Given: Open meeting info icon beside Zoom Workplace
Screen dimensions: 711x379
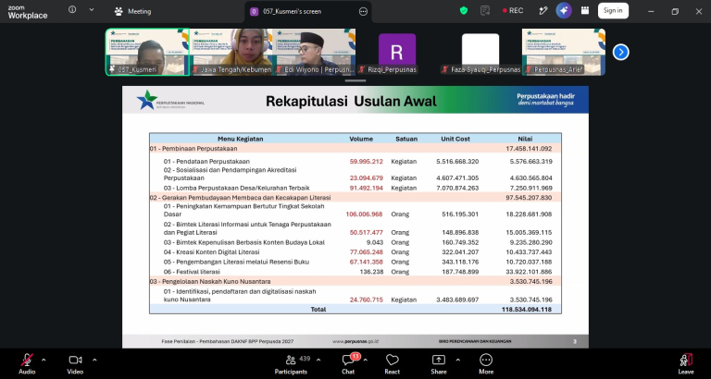Looking at the screenshot, I should 72,9.
